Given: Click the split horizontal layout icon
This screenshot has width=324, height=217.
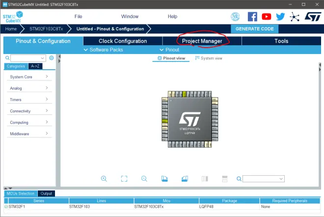Looking at the screenshot, I should tap(225, 179).
